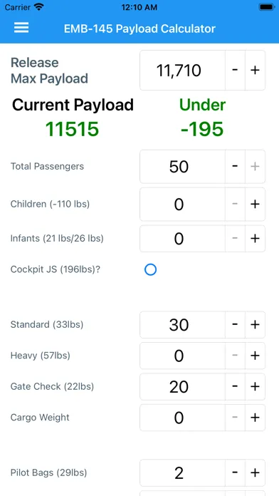Tap the Cargo Weight value field
The width and height of the screenshot is (279, 496).
click(x=183, y=418)
